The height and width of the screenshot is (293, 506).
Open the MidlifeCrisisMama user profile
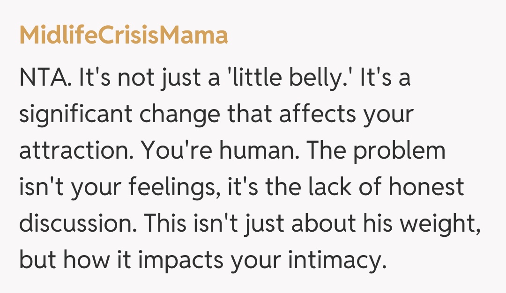[124, 35]
